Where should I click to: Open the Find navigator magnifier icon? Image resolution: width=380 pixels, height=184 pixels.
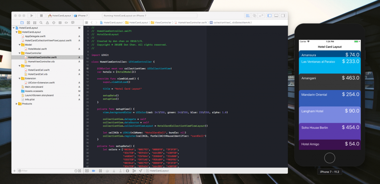tap(41, 23)
